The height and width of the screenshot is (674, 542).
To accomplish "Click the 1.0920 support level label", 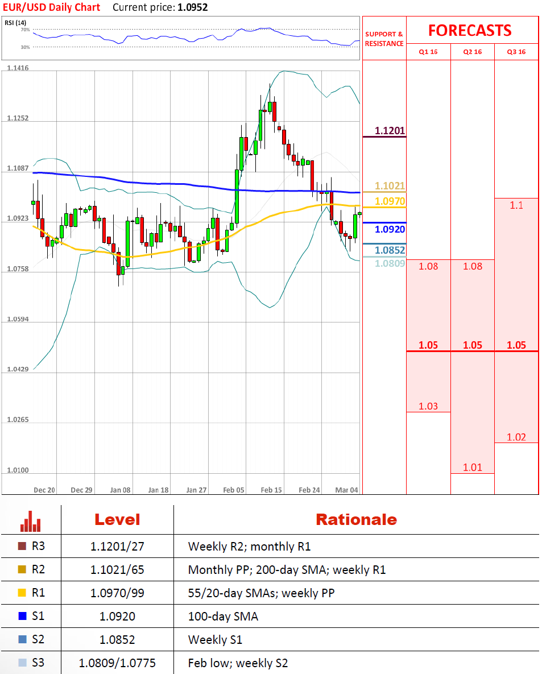I will 390,229.
